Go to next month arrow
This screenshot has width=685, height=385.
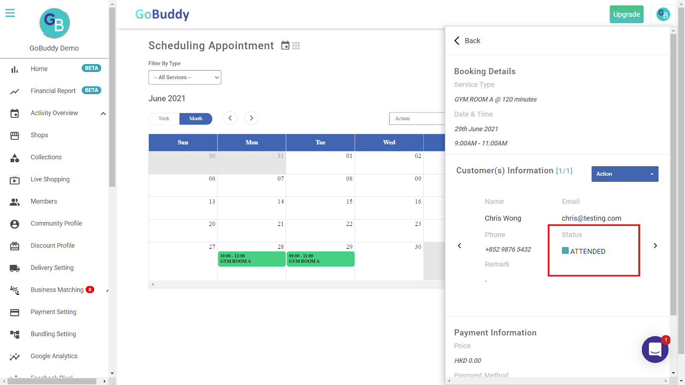click(251, 118)
